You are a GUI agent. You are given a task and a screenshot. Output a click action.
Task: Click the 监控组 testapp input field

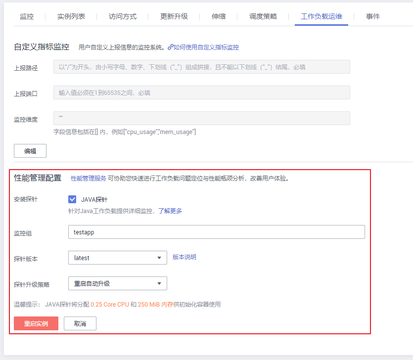(x=216, y=232)
